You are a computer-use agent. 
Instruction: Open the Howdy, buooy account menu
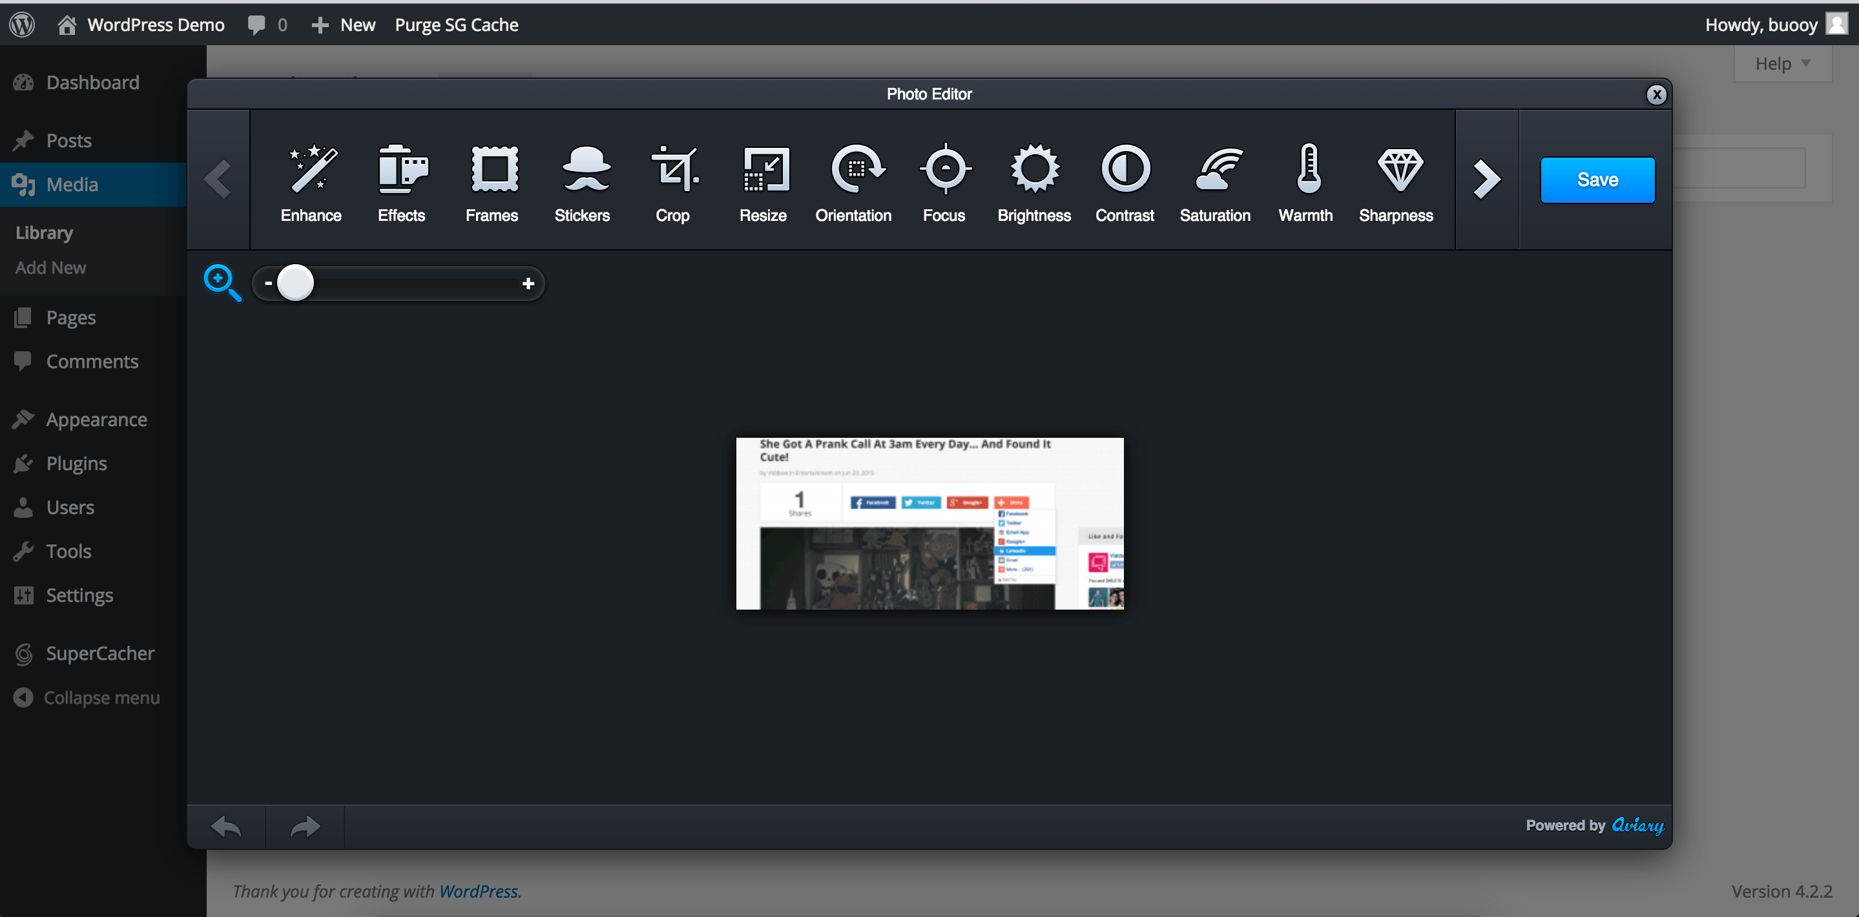click(x=1776, y=25)
